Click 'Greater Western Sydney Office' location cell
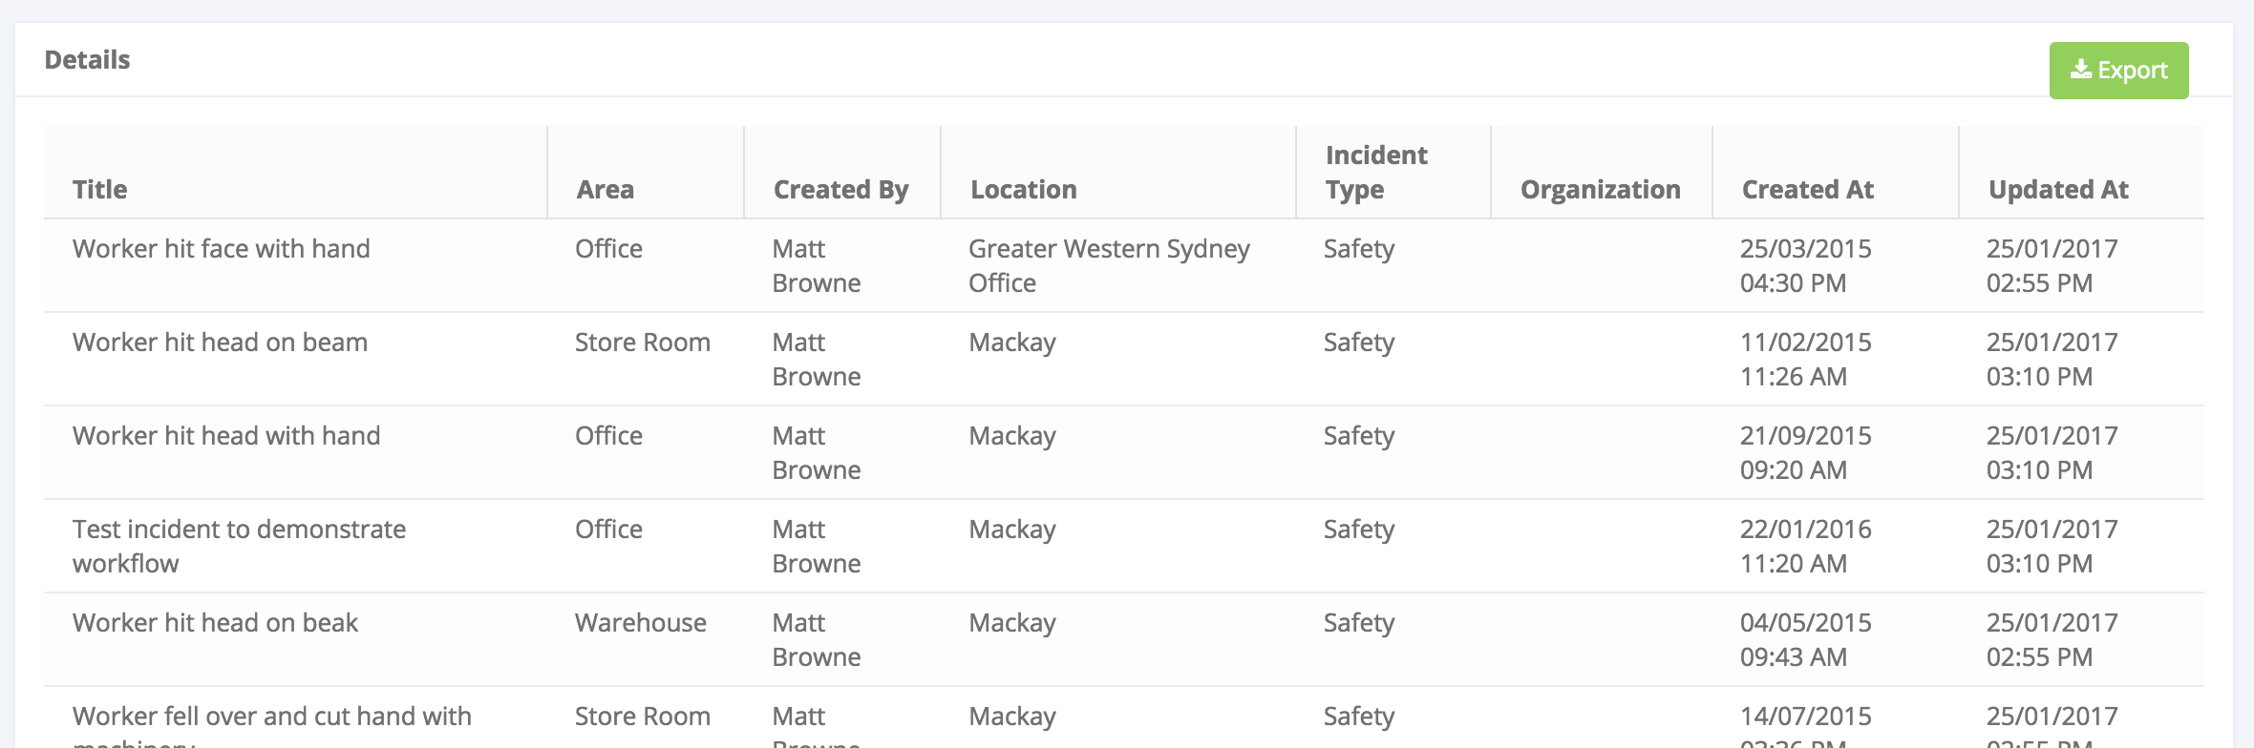The image size is (2254, 748). (x=1108, y=265)
